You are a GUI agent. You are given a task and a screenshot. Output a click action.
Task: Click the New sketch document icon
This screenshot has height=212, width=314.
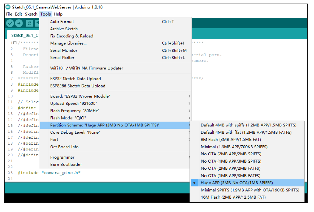29,23
